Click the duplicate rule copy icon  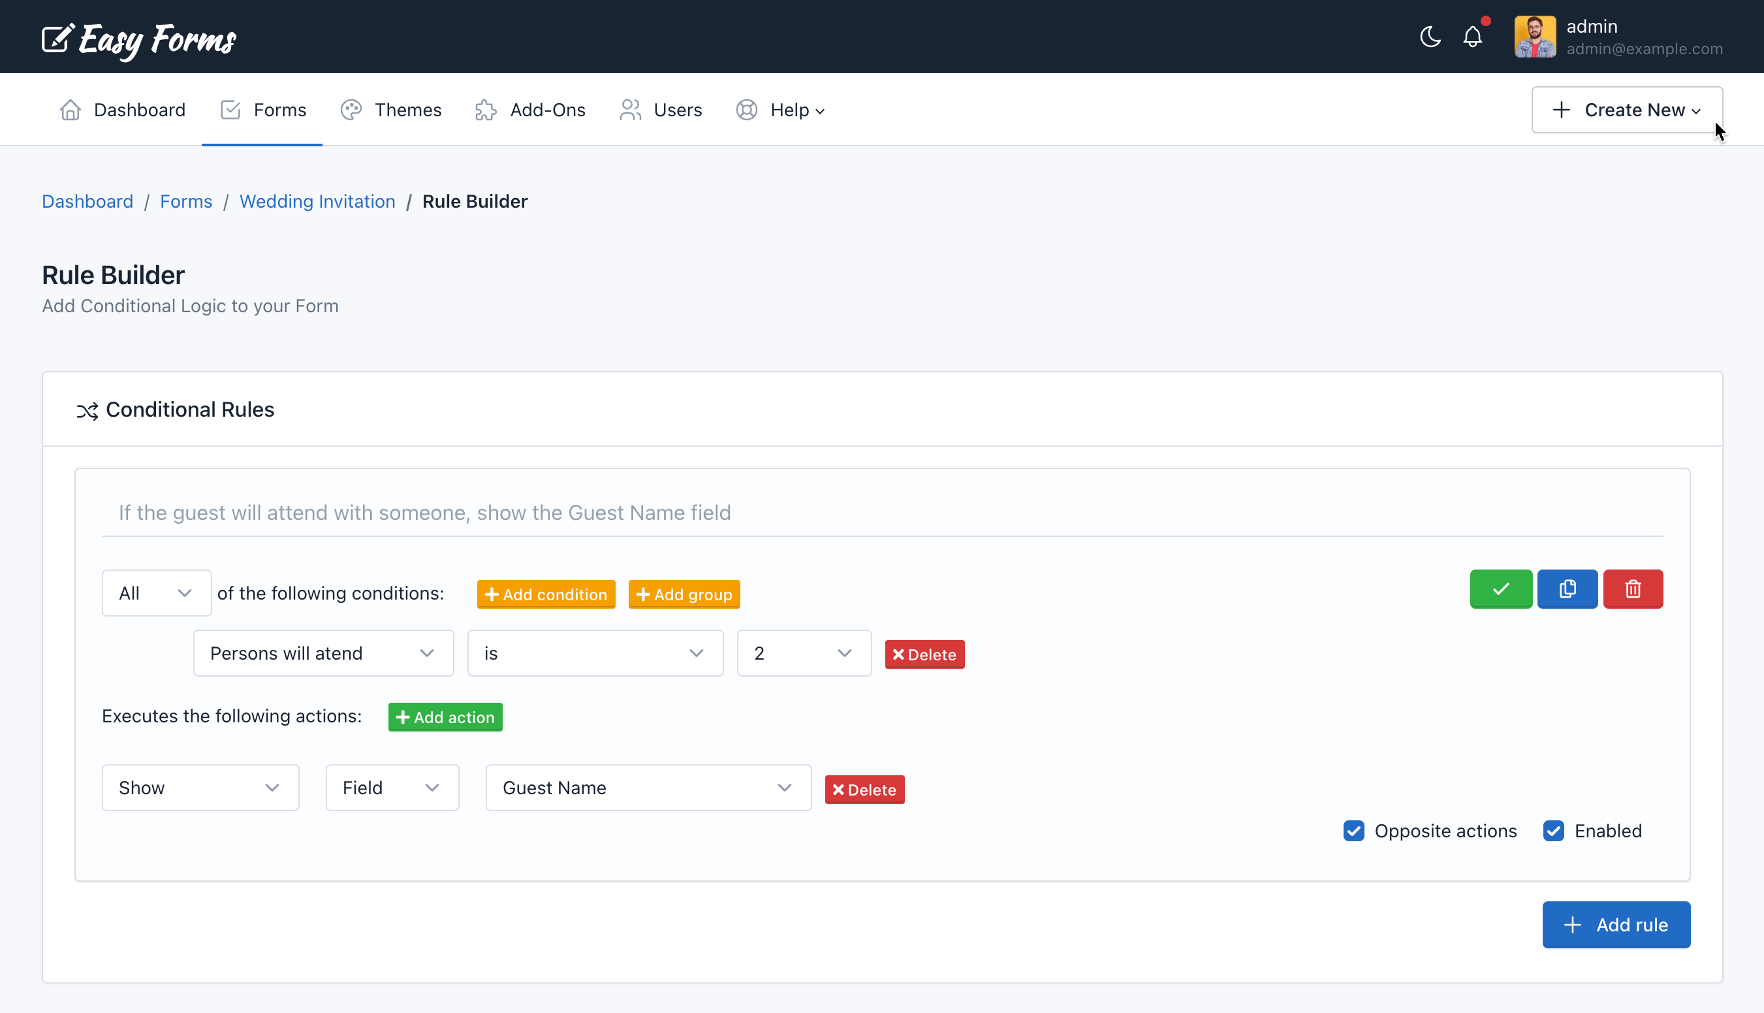(1567, 588)
